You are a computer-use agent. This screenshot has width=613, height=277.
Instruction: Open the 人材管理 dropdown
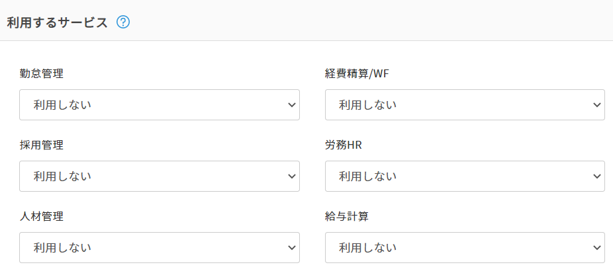click(159, 247)
